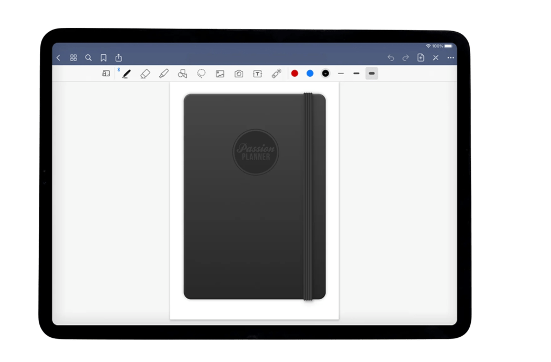Undo the last action

391,58
